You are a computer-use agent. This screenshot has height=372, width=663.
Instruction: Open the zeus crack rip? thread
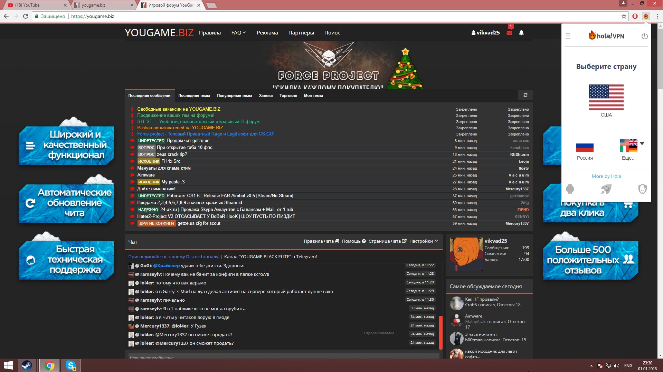point(172,154)
